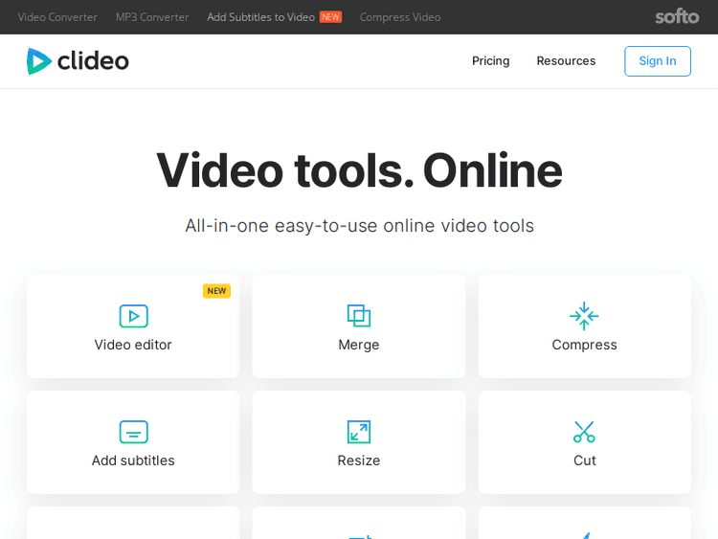This screenshot has height=539, width=718.
Task: Go to Add Subtitles to Video link
Action: 260,17
